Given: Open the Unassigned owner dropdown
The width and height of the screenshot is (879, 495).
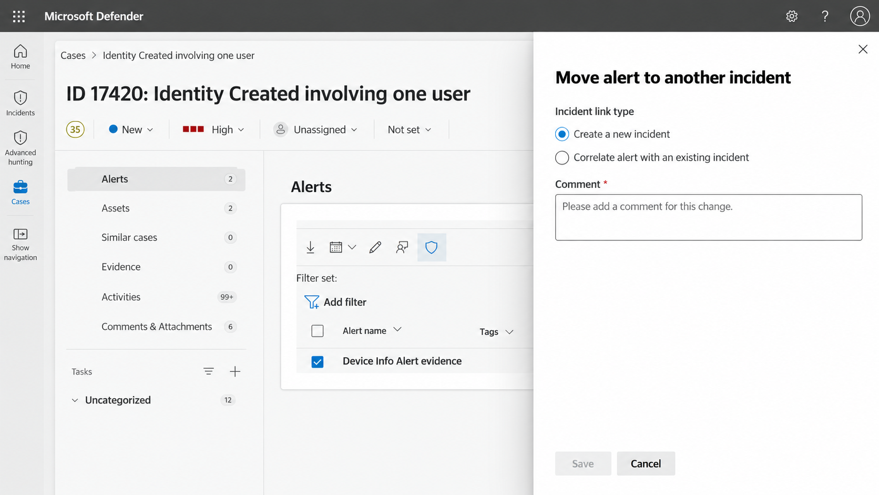Looking at the screenshot, I should [315, 129].
